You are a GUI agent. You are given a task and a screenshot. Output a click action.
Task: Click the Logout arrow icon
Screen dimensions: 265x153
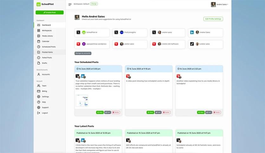39,113
